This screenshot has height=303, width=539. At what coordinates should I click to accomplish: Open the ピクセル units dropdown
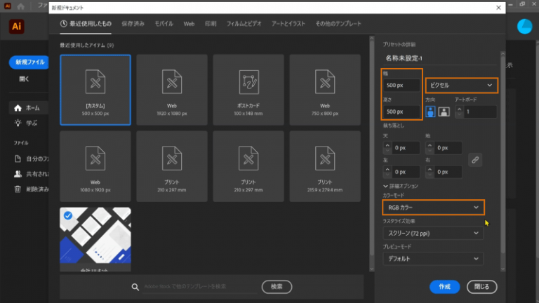point(462,85)
